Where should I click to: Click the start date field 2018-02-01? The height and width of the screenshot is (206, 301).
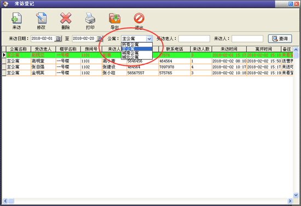click(x=43, y=39)
